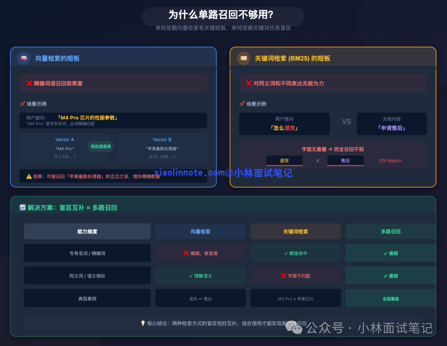Screen dimensions: 447x346
Task: Click the note "M4 Pro" 是专有名词，必须精确匹配
Action: point(60,124)
